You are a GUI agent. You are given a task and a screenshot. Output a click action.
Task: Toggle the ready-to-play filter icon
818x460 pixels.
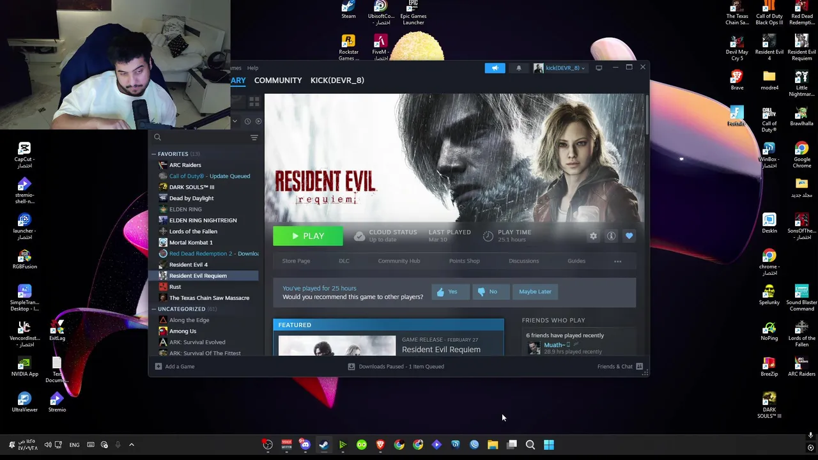(258, 121)
